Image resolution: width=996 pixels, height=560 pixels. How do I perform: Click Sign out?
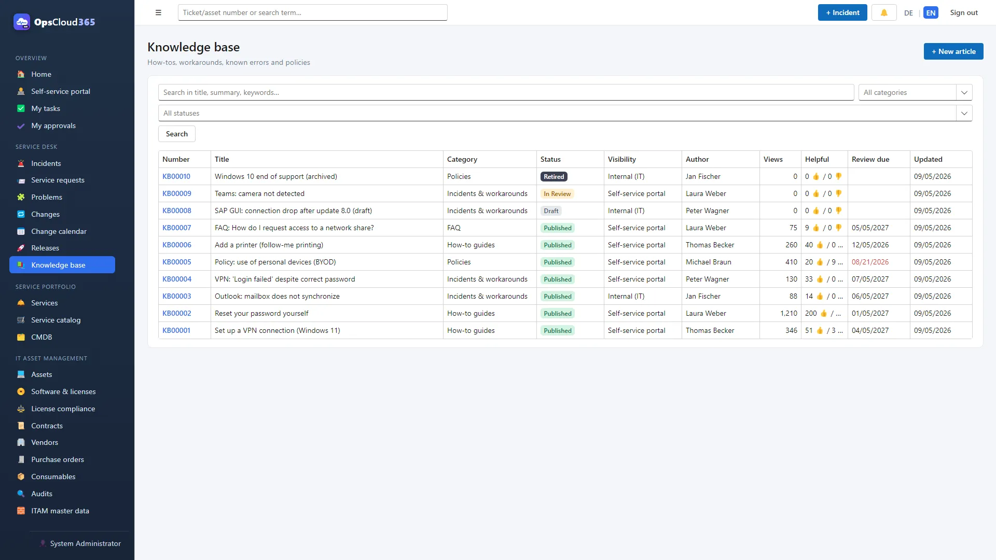coord(964,12)
